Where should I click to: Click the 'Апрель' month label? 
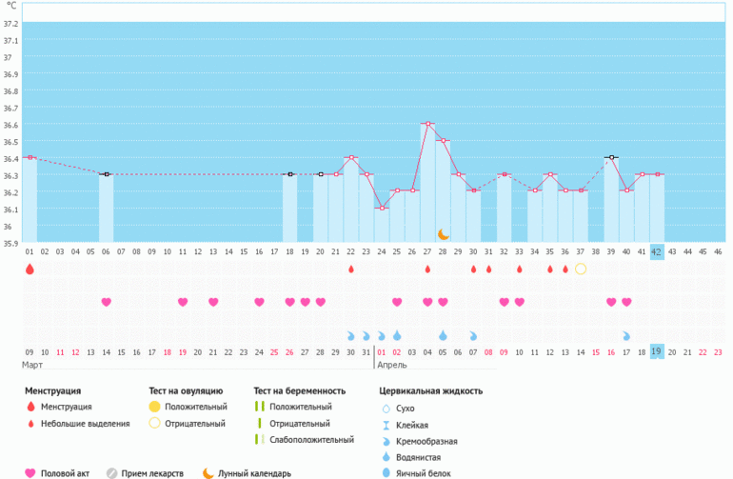click(391, 365)
